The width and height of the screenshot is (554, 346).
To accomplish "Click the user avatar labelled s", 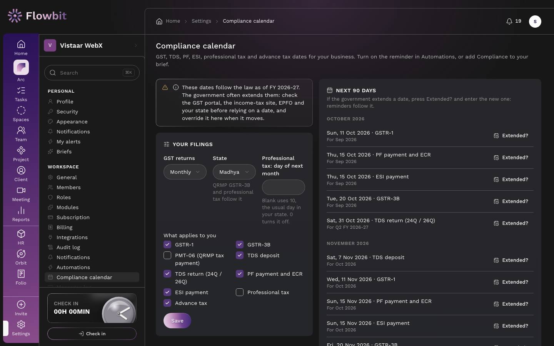I will tap(535, 22).
